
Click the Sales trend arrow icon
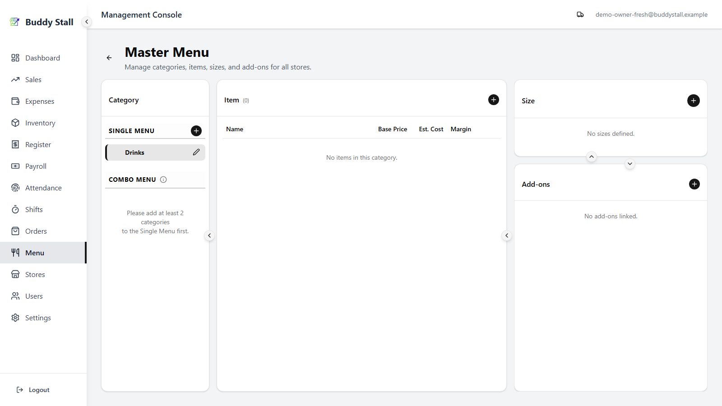tap(15, 79)
